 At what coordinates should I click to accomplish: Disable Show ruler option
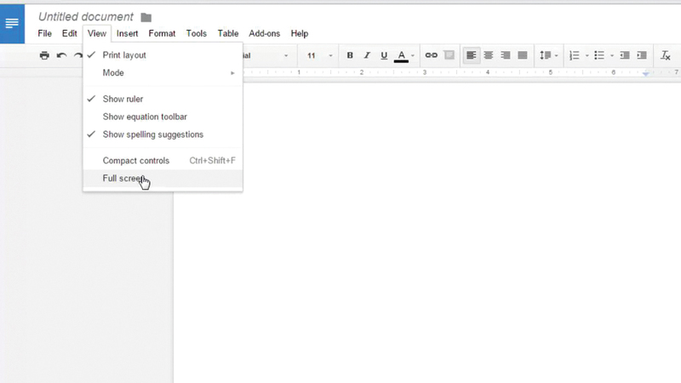(123, 99)
